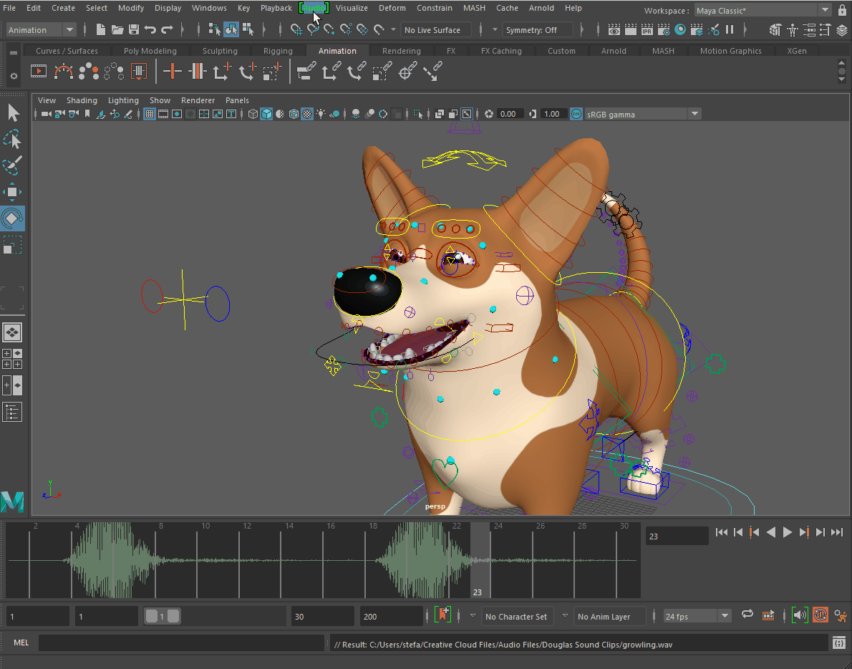
Task: Click the Playblast icon near playback controls
Action: (x=768, y=615)
